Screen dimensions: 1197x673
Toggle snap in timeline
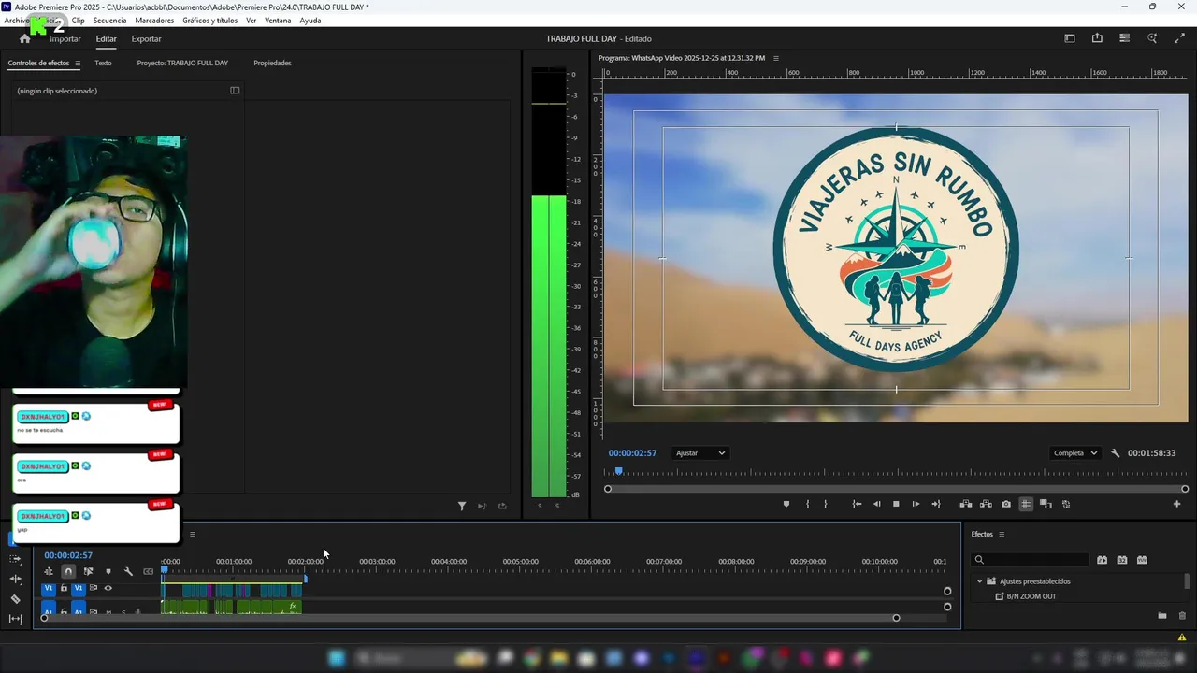click(x=68, y=571)
